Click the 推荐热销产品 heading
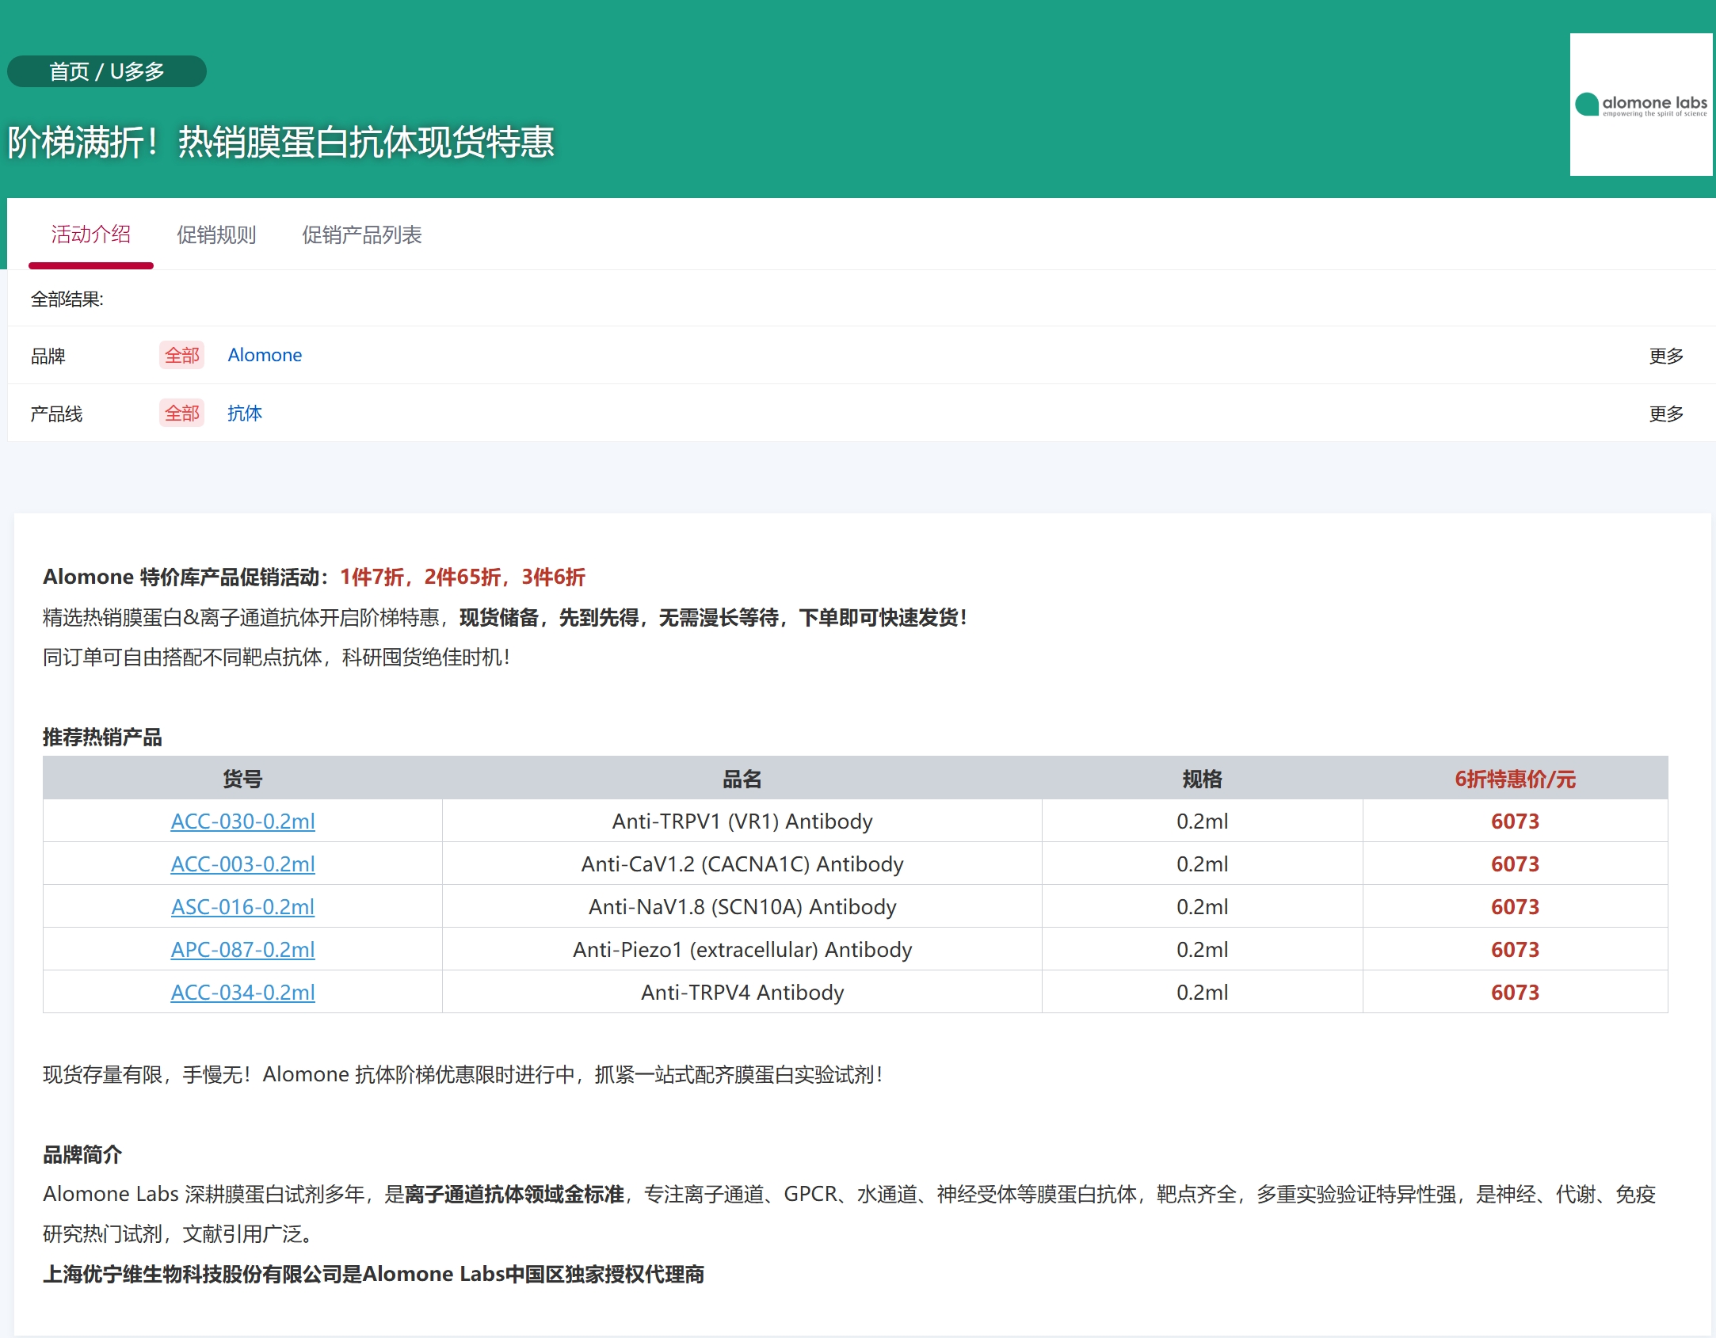1716x1338 pixels. click(x=102, y=737)
